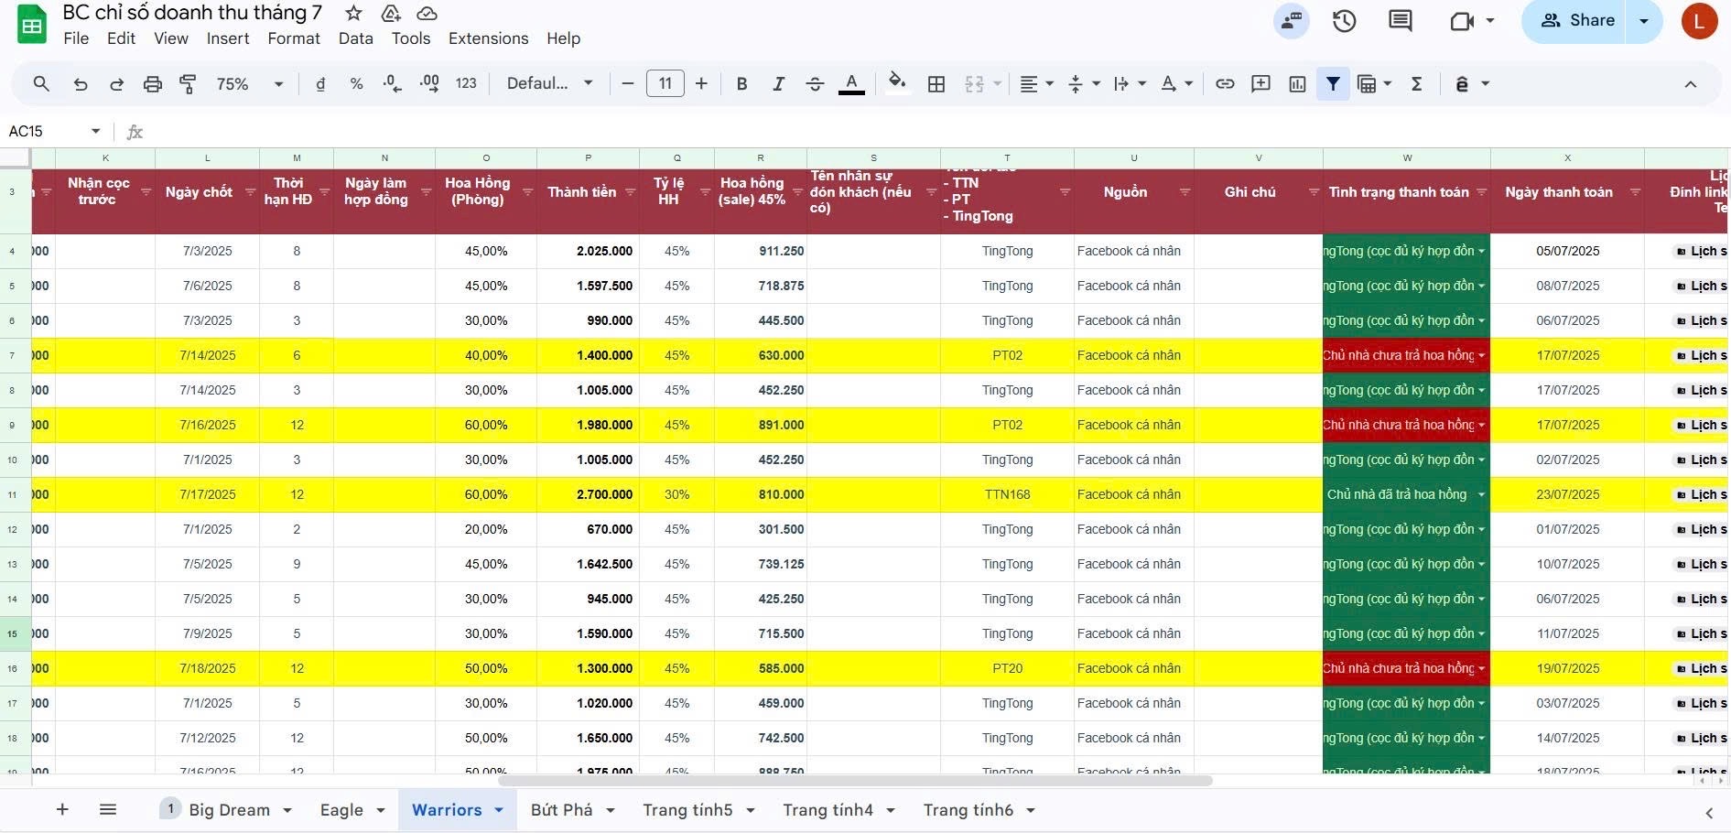Open the fill color picker

pyautogui.click(x=897, y=84)
